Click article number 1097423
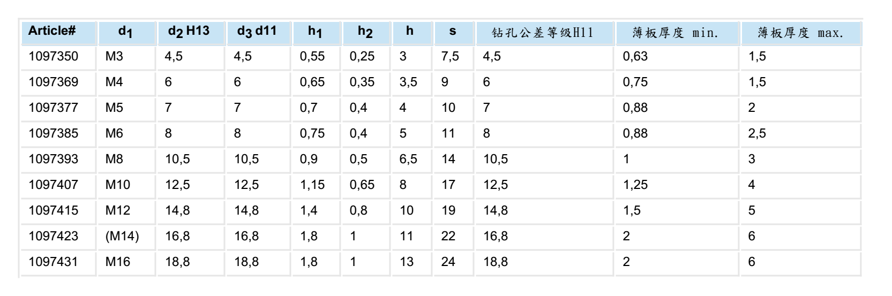Image resolution: width=892 pixels, height=296 pixels. tap(54, 237)
